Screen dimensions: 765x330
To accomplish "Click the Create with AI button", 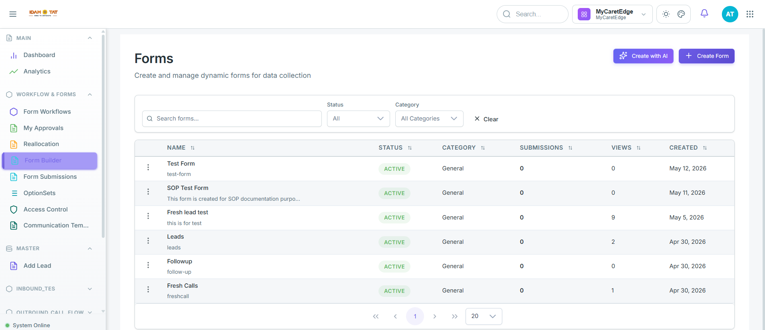I will coord(643,56).
